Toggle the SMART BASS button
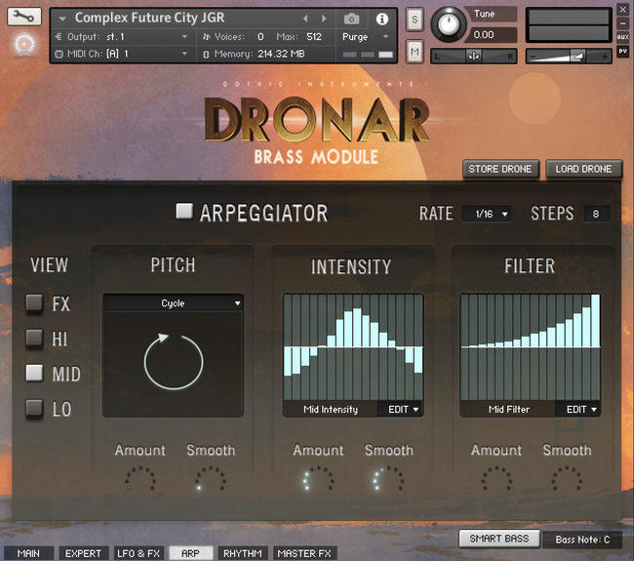This screenshot has height=561, width=634. 499,539
